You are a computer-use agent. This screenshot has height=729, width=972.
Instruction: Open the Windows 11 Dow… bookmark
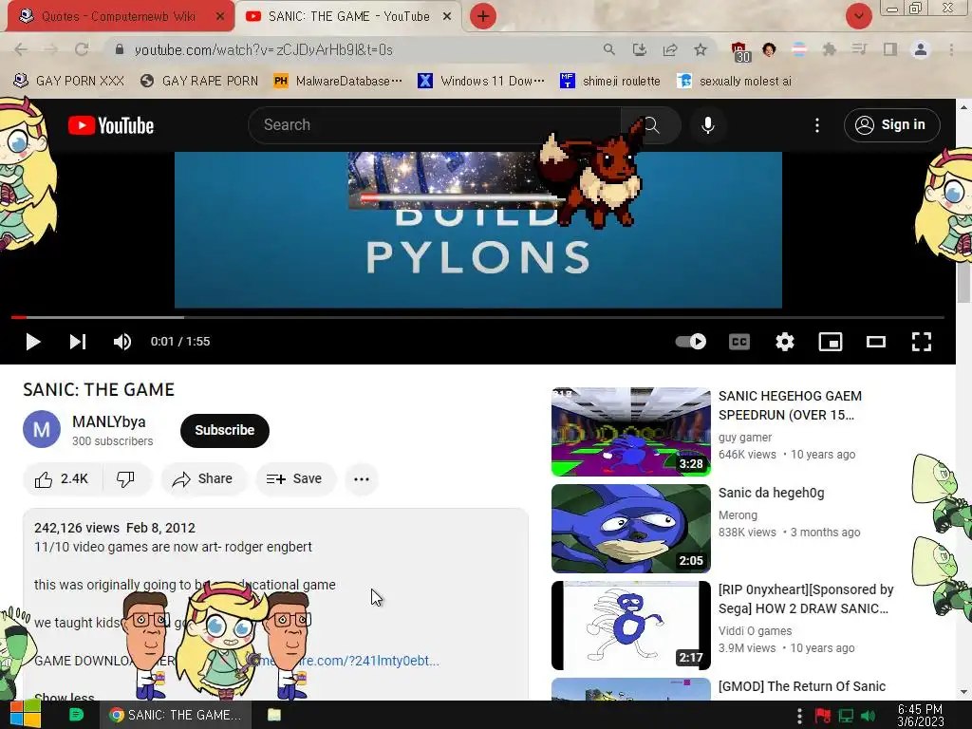tap(481, 81)
